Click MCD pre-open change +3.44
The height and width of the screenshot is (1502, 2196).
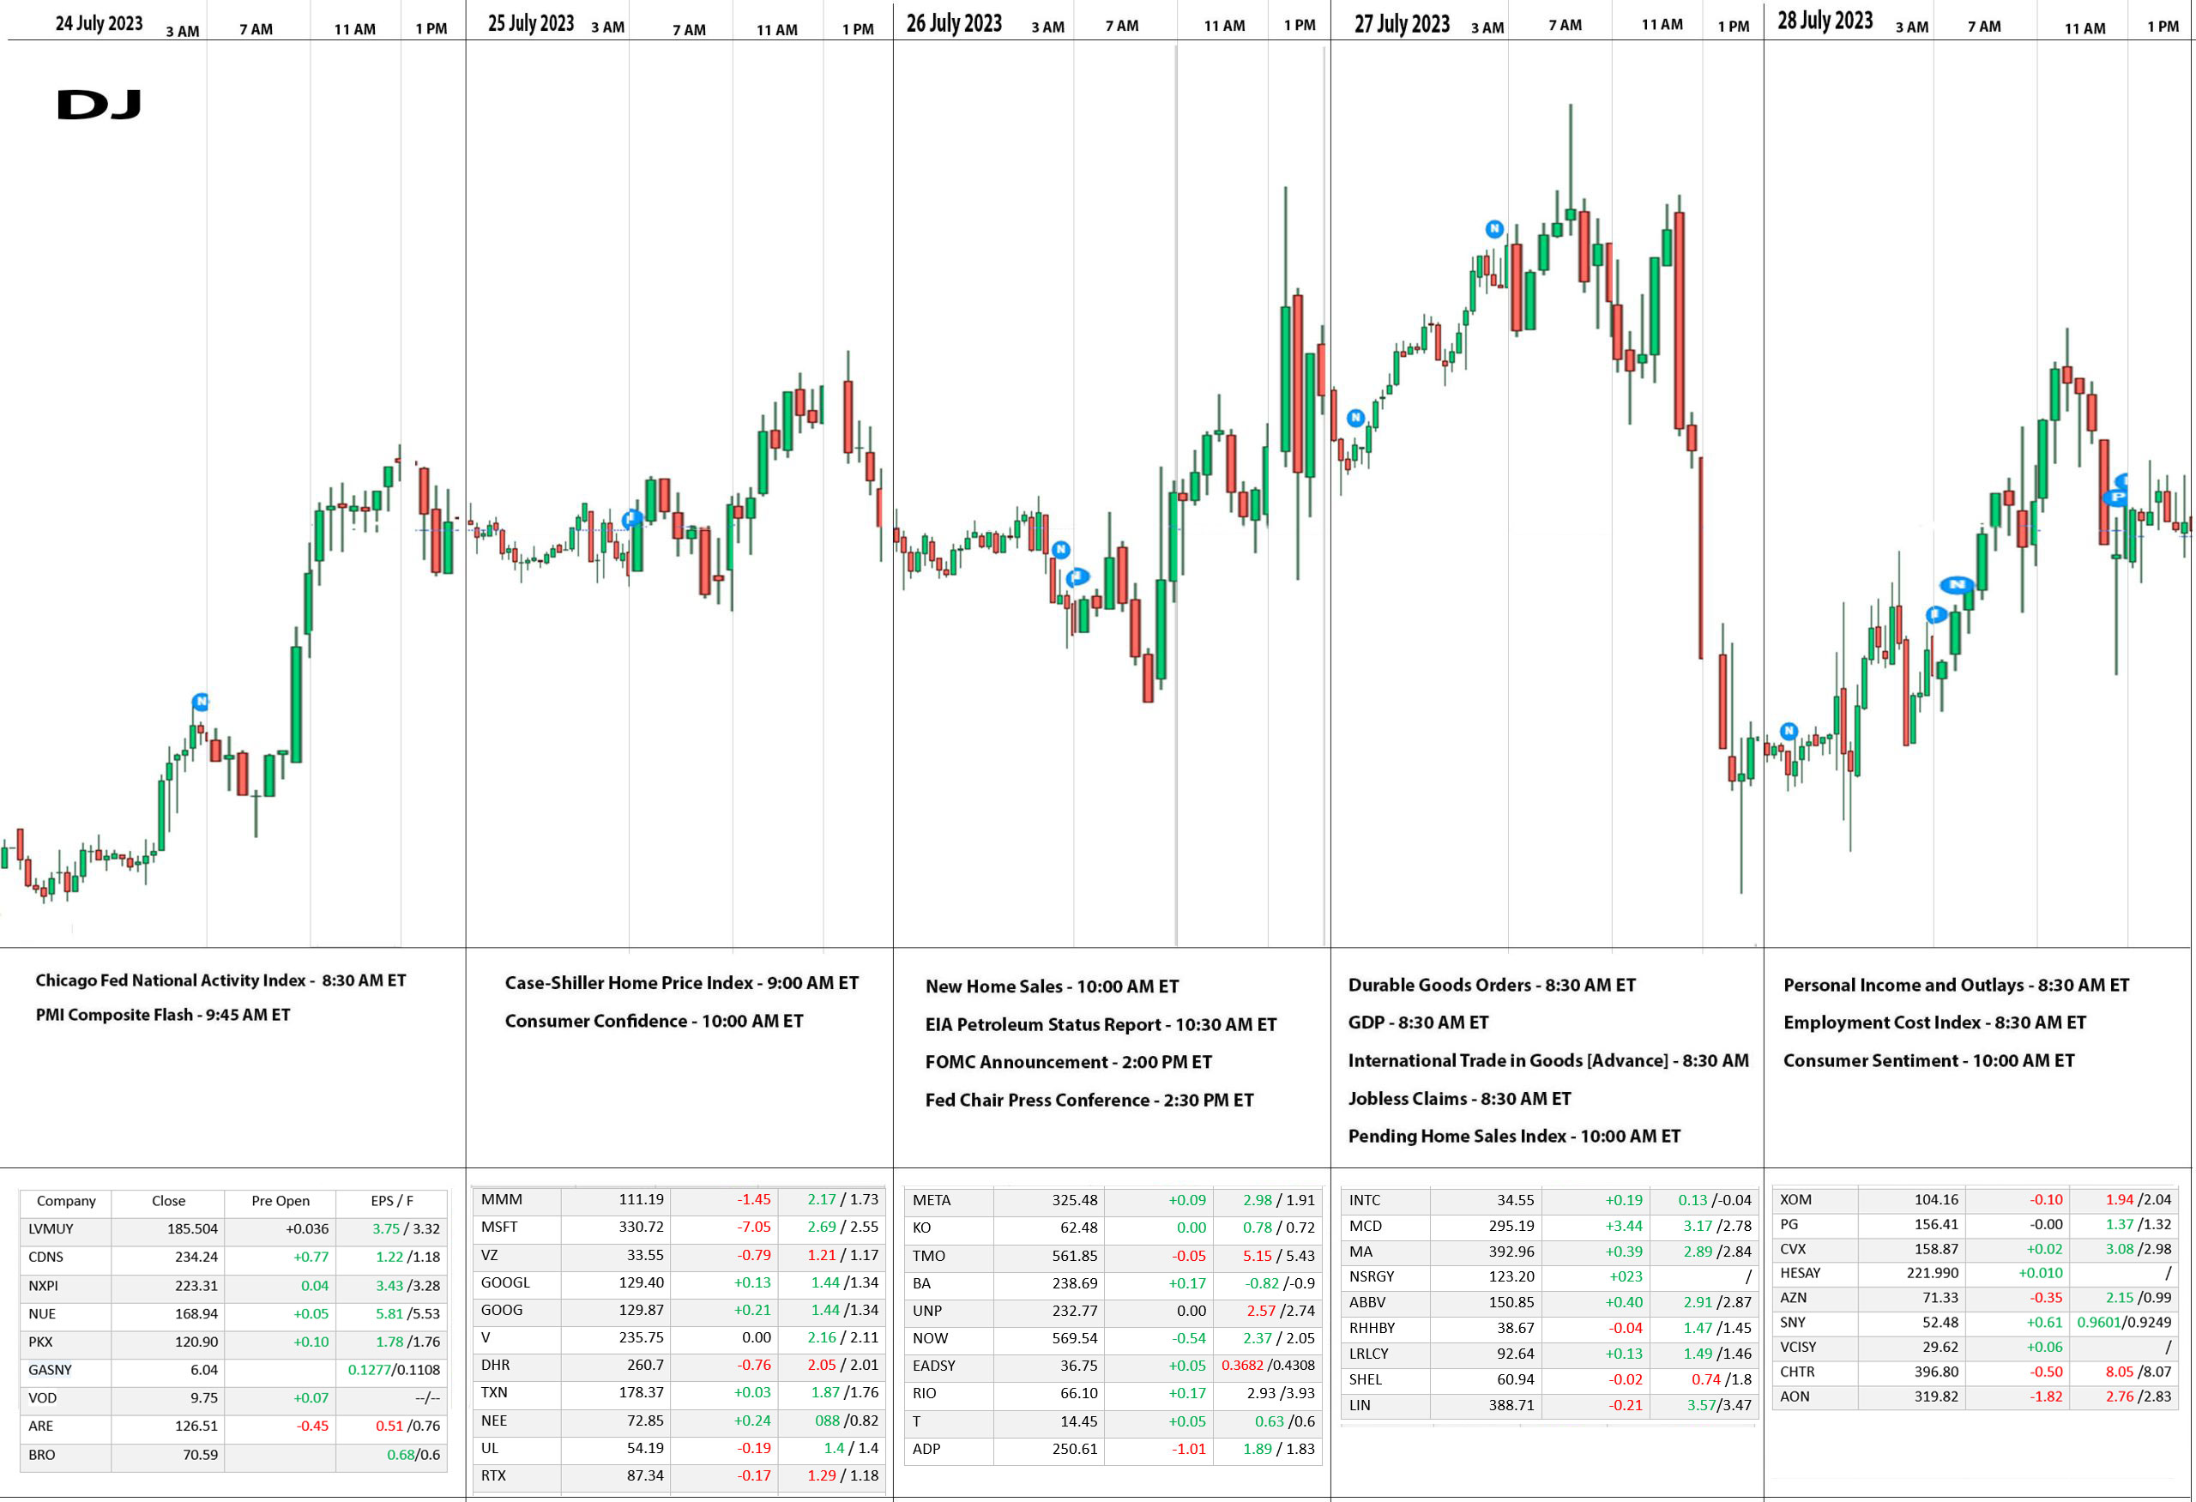coord(1595,1226)
